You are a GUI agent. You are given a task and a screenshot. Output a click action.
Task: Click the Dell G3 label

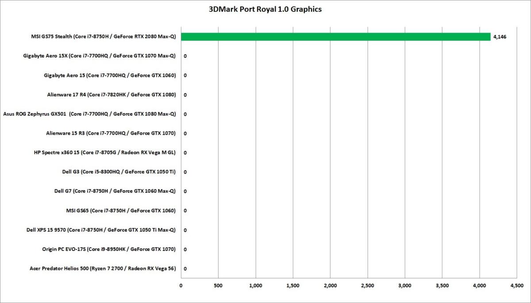[119, 172]
